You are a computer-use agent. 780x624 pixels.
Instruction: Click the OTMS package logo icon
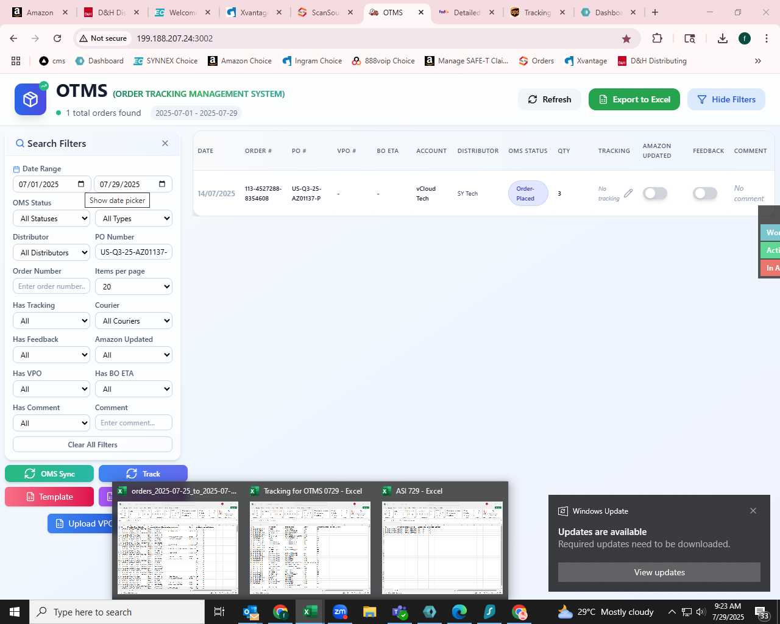click(30, 99)
